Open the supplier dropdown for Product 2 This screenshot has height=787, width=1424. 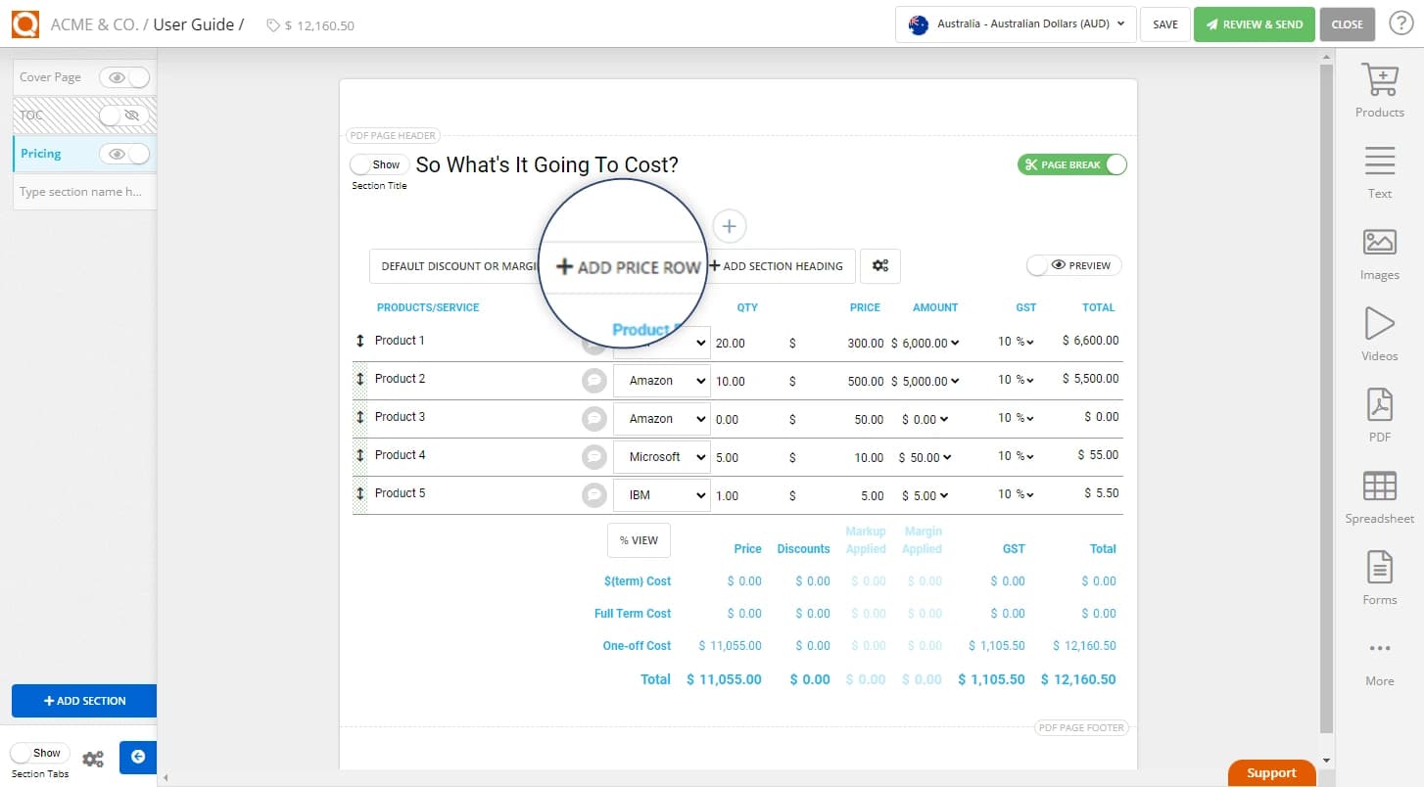[x=661, y=380]
